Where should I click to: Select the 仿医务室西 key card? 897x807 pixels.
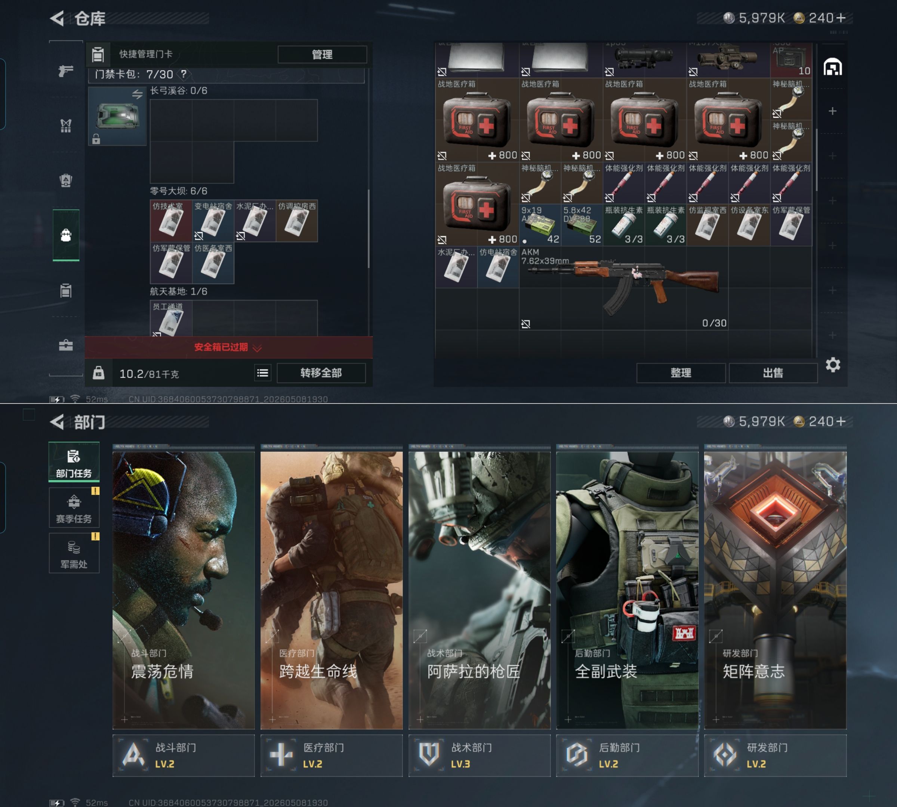(213, 263)
